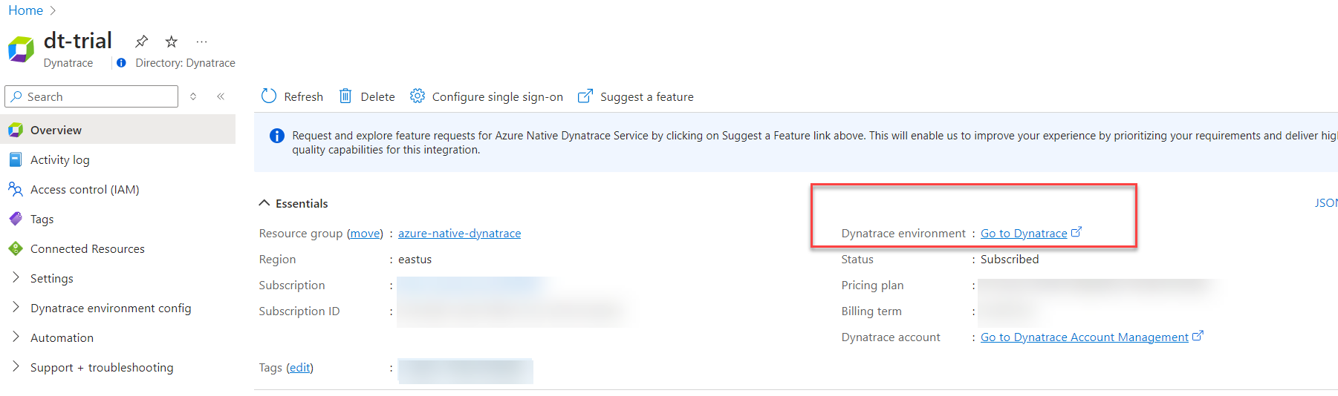The width and height of the screenshot is (1338, 396).
Task: Follow the Go to Dynatrace link
Action: coord(1024,234)
